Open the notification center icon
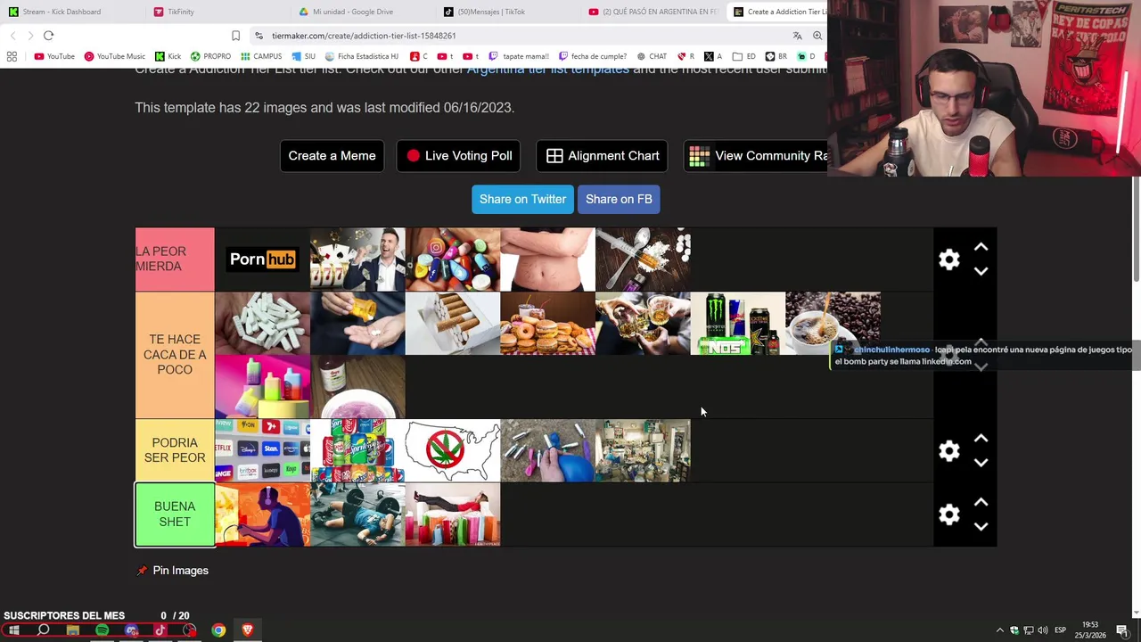Viewport: 1141px width, 642px height. click(1122, 630)
